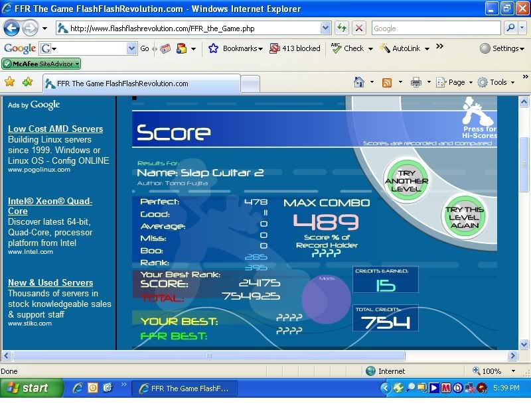Open Favorites Center star icon
This screenshot has width=531, height=417.
pyautogui.click(x=10, y=82)
